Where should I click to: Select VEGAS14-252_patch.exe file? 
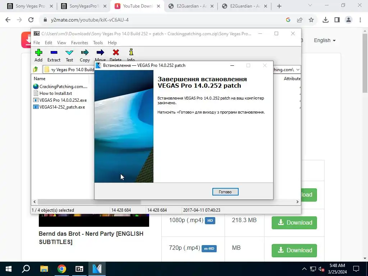pyautogui.click(x=59, y=107)
